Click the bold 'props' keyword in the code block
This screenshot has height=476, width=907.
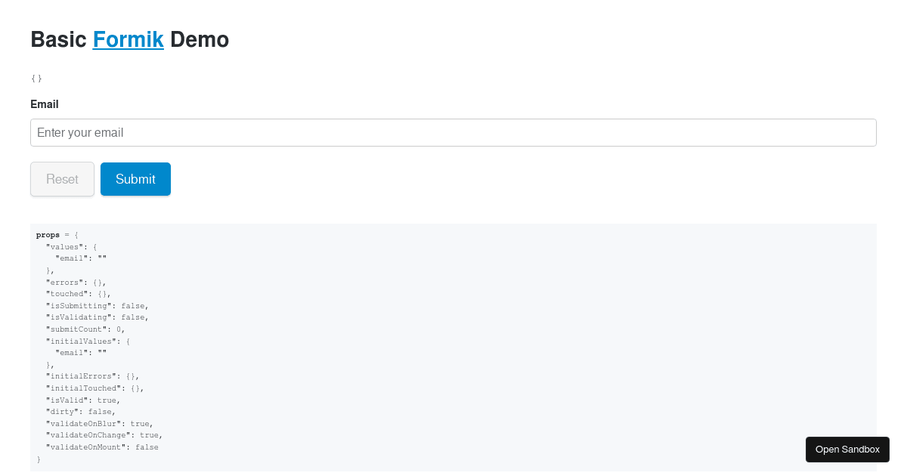(48, 235)
